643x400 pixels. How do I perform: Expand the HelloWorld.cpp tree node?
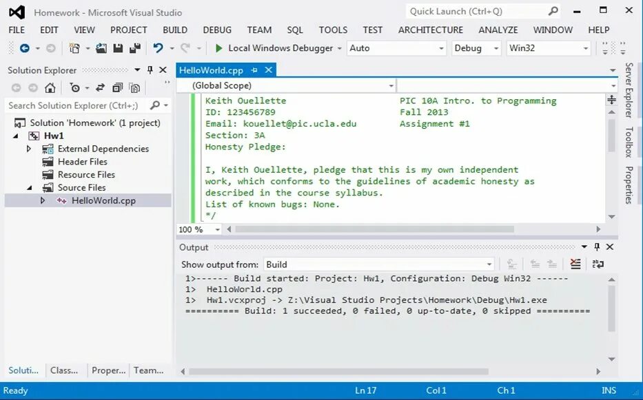42,200
